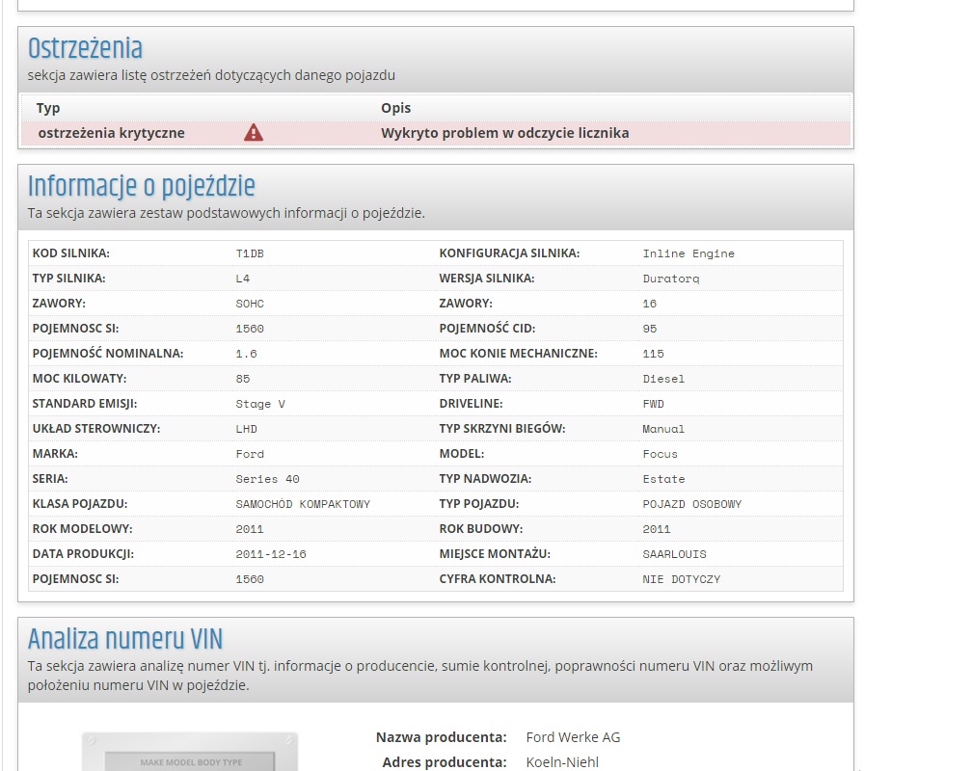
Task: Select series value "Series 40"
Action: click(267, 479)
